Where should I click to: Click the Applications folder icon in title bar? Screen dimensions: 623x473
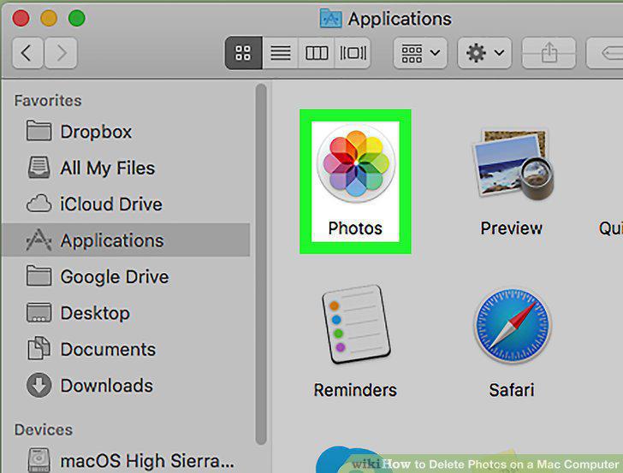pyautogui.click(x=330, y=18)
